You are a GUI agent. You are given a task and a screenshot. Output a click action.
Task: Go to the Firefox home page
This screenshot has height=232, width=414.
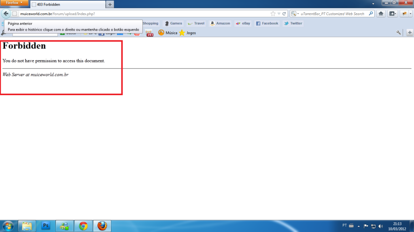coord(381,14)
